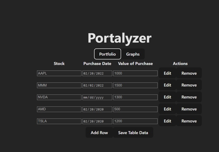Edit the AMD row
The image size is (219, 152).
[x=167, y=109]
